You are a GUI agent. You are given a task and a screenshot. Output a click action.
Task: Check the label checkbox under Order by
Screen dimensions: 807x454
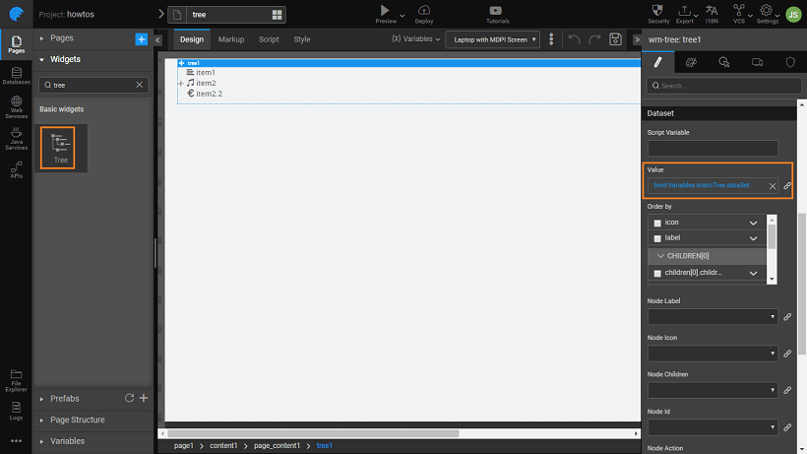pyautogui.click(x=657, y=239)
